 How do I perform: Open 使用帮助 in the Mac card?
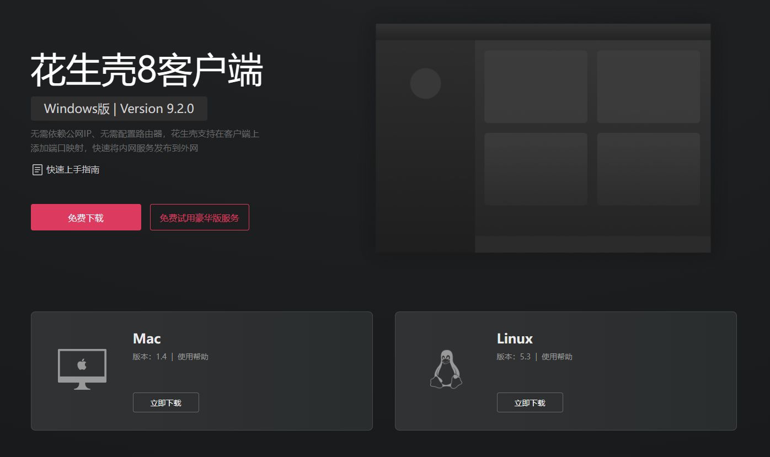pos(193,357)
